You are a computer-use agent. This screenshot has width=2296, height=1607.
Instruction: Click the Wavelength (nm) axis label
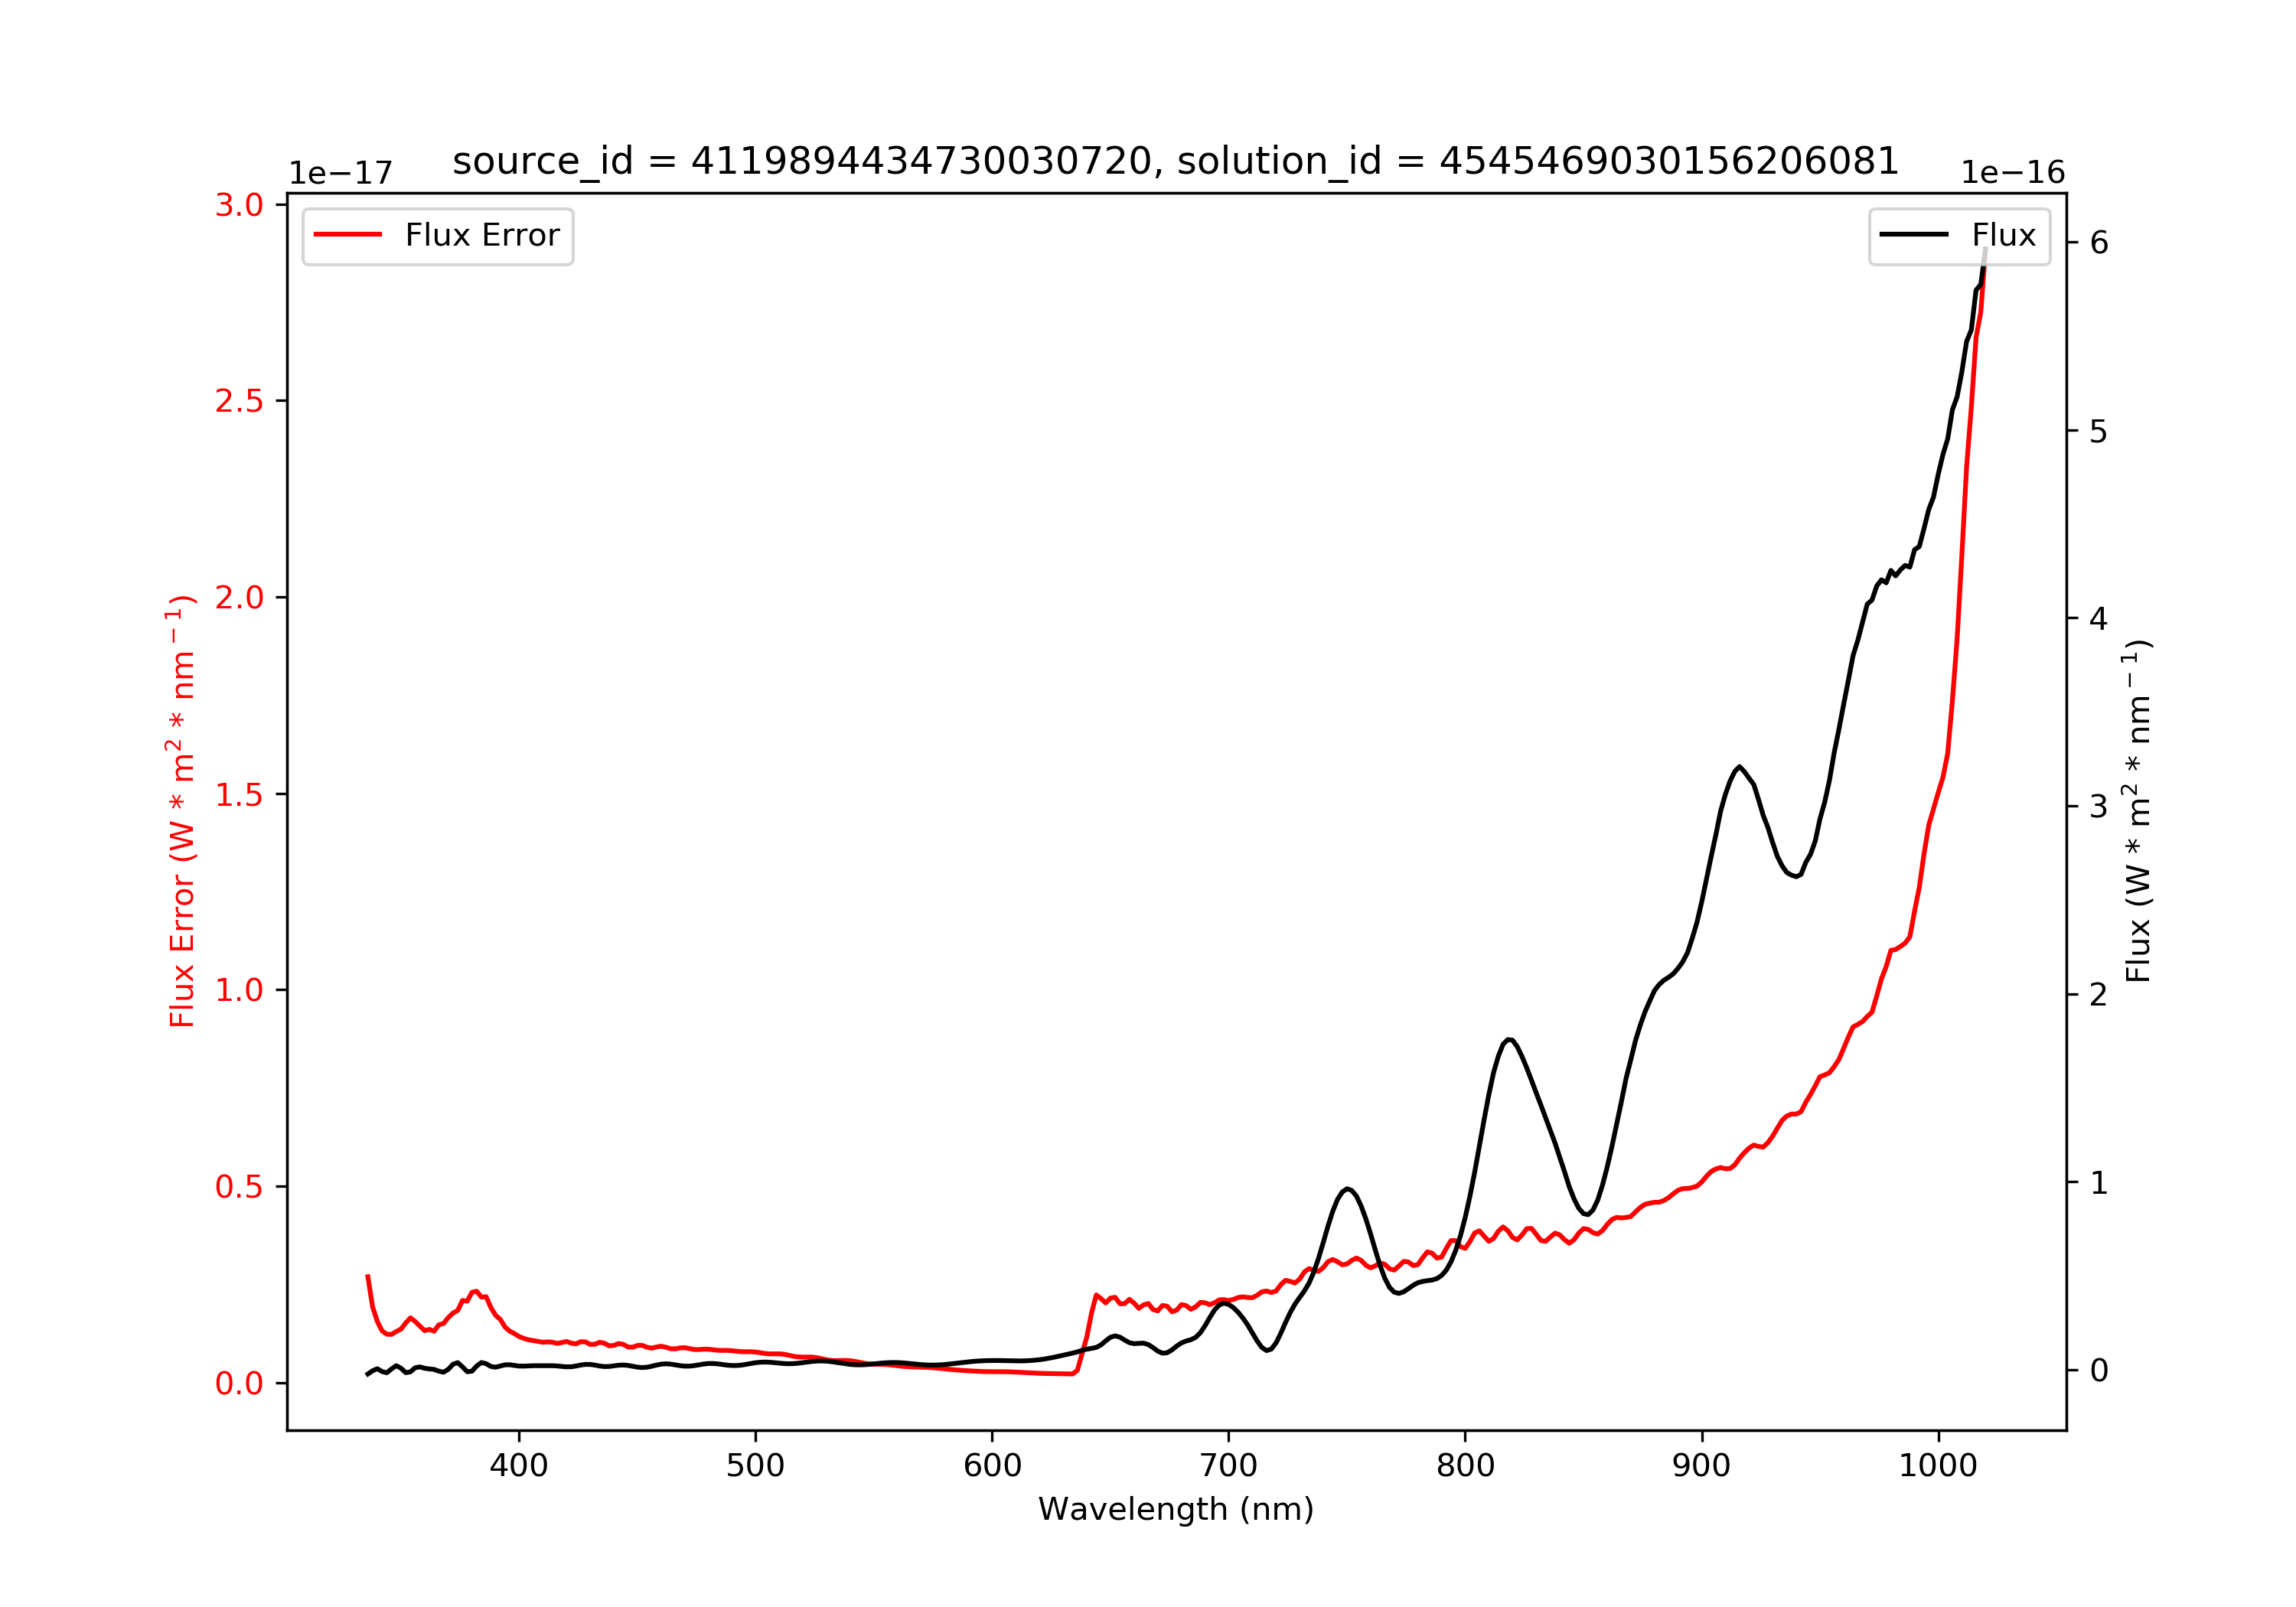pyautogui.click(x=1176, y=1509)
